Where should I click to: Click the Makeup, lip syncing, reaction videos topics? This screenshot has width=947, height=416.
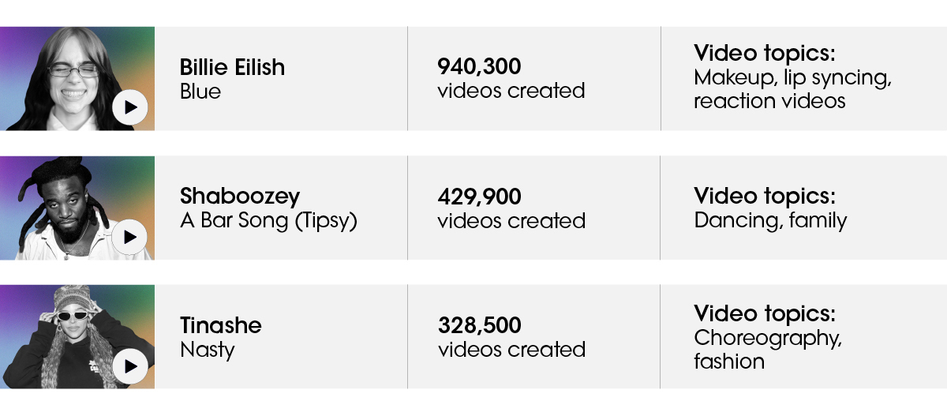coord(792,90)
